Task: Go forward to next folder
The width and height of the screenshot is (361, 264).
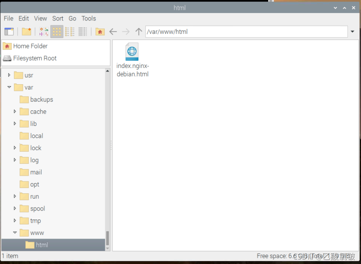Action: point(126,31)
